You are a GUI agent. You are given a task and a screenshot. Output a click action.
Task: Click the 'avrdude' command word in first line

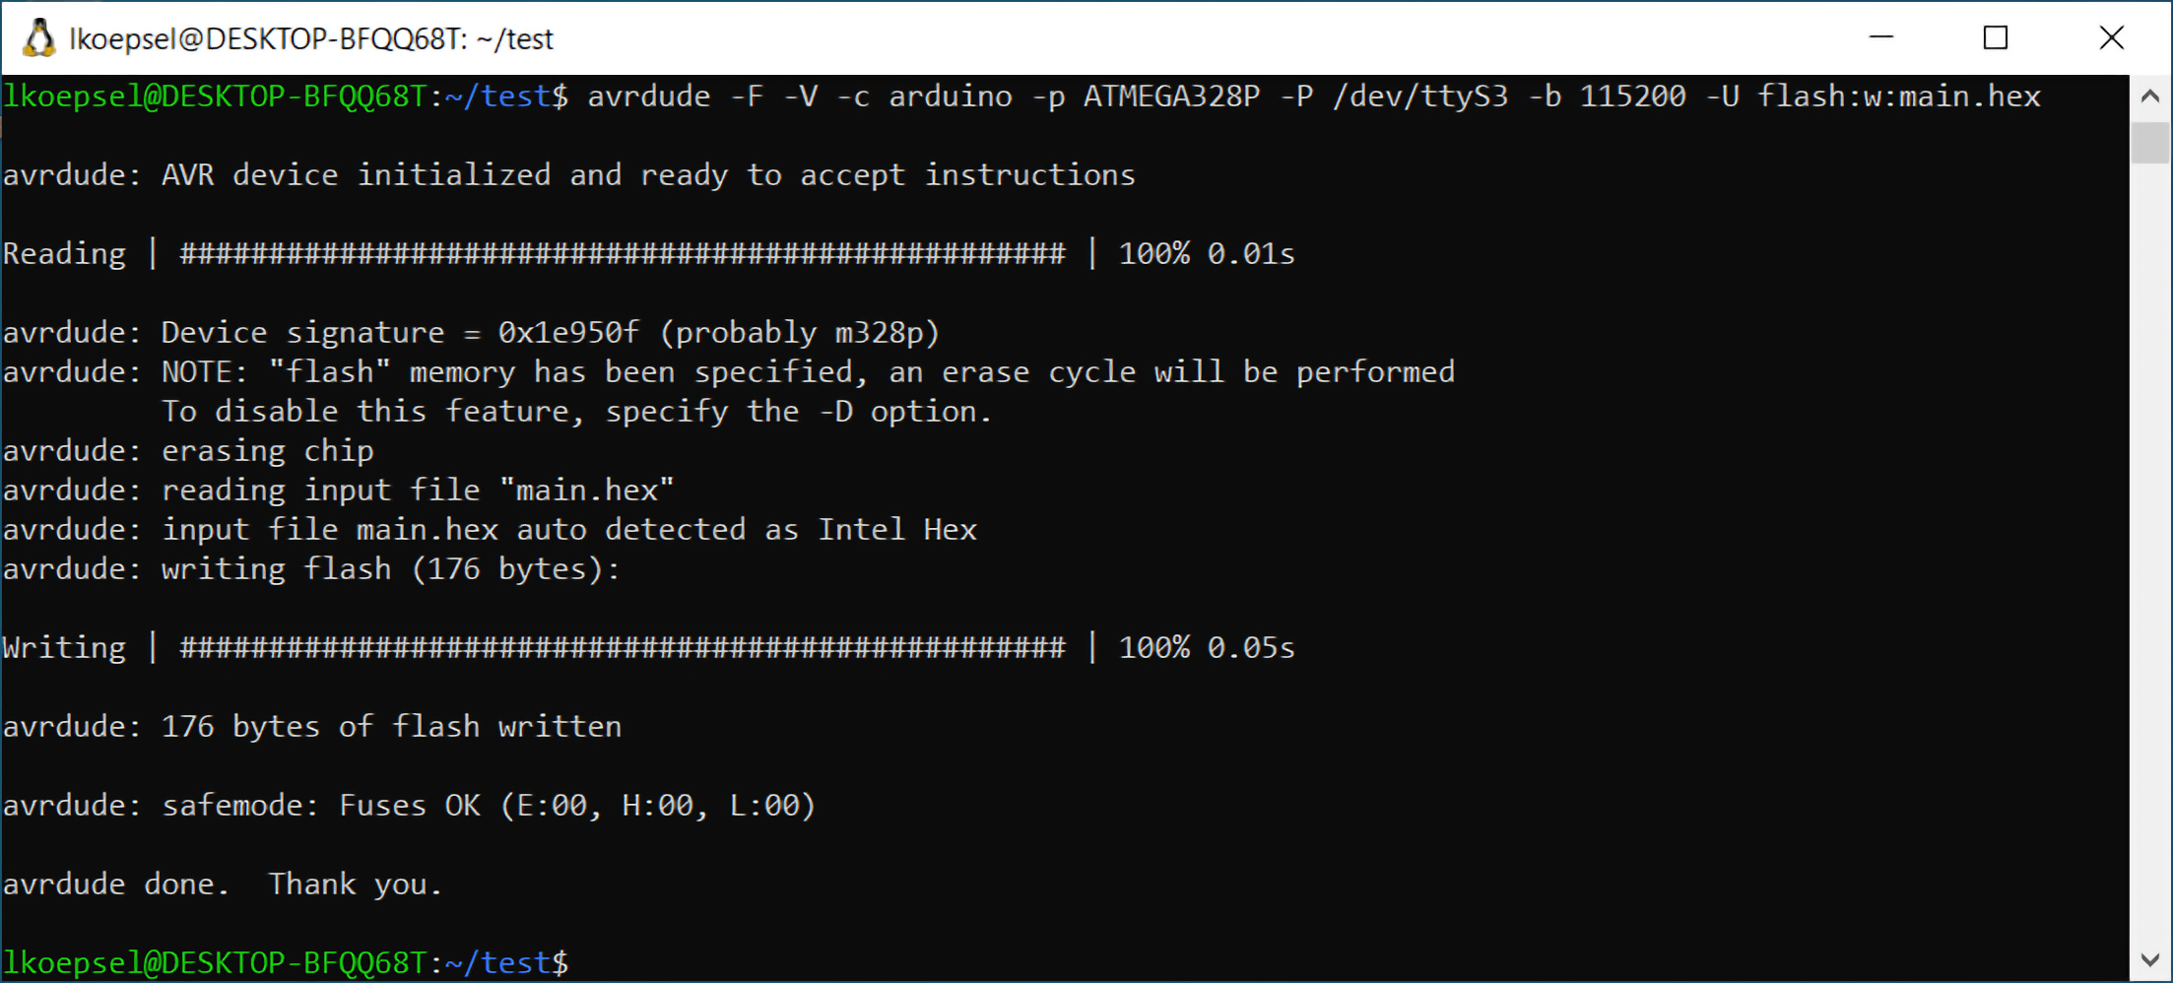[649, 97]
